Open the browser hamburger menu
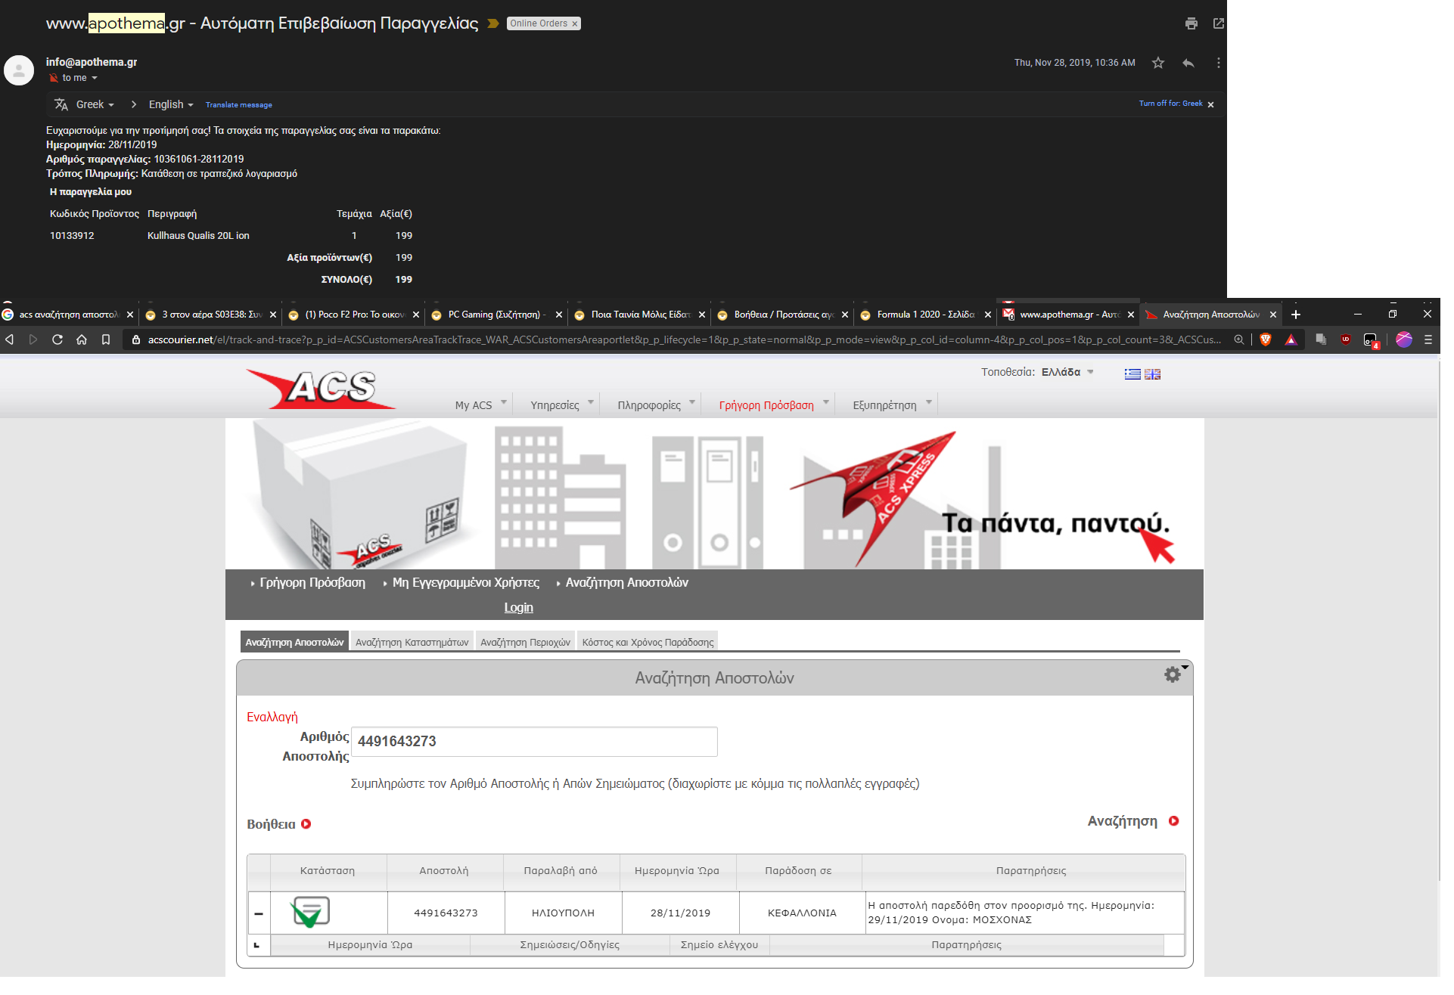Screen dimensions: 1454x995 [x=1428, y=339]
